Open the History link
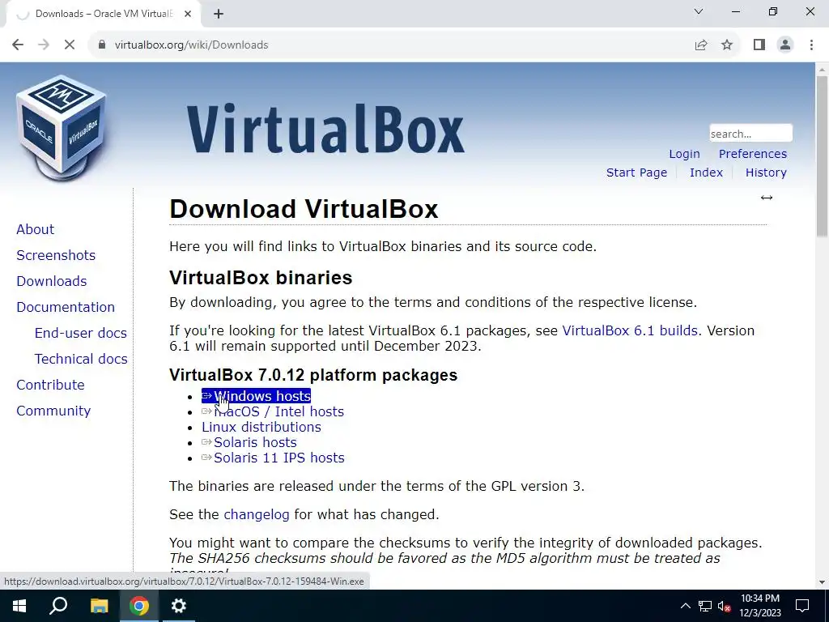829x622 pixels. coord(766,173)
